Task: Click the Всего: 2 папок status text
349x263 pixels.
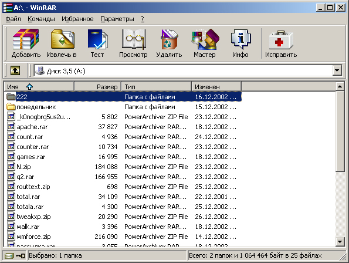Action: pos(255,255)
